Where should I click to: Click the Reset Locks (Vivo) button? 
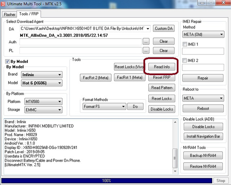point(129,67)
